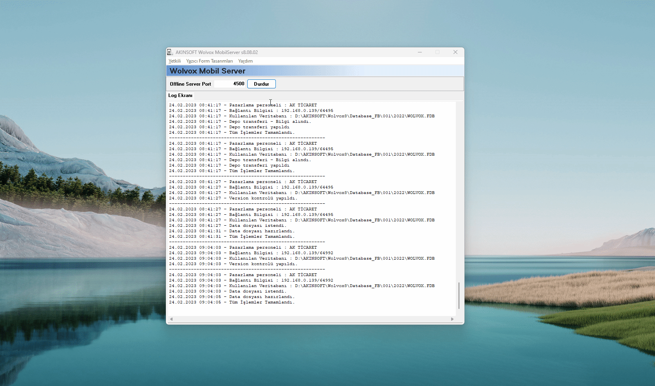Click log line 08:41:27 Data dosyası istendi
Image resolution: width=655 pixels, height=386 pixels.
coord(228,226)
